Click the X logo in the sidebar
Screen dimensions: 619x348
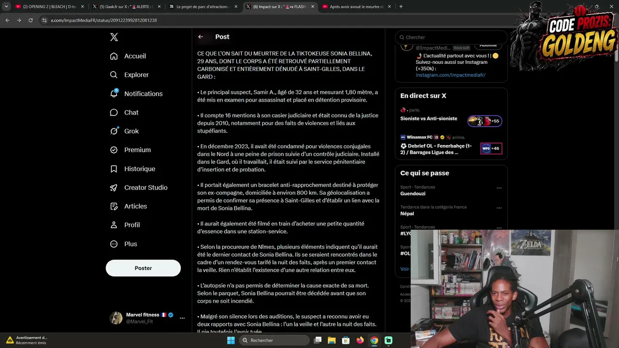click(114, 37)
